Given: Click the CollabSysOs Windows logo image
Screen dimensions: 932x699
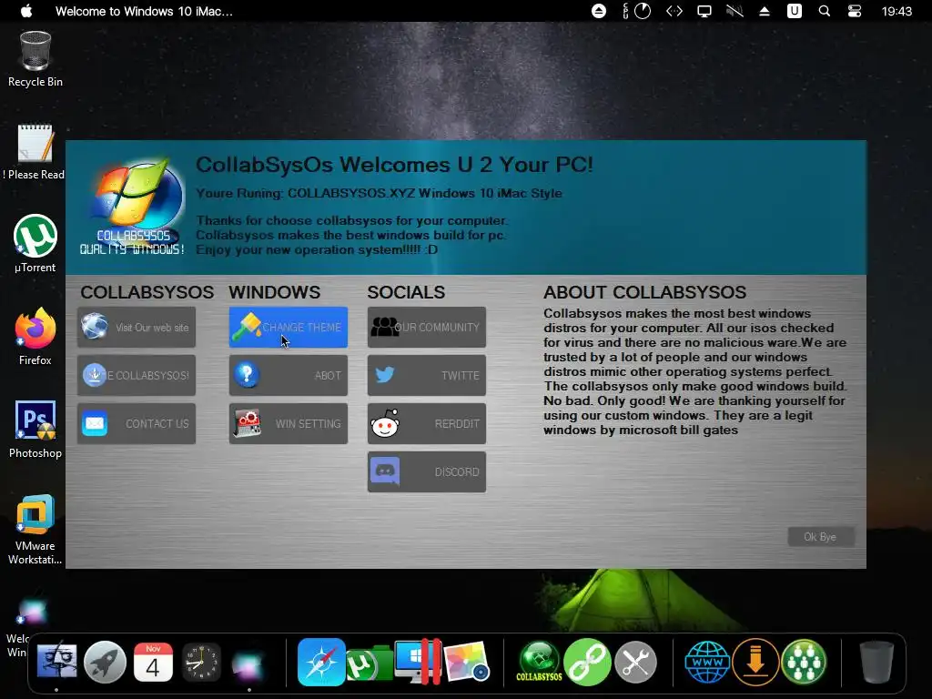Looking at the screenshot, I should pyautogui.click(x=133, y=206).
